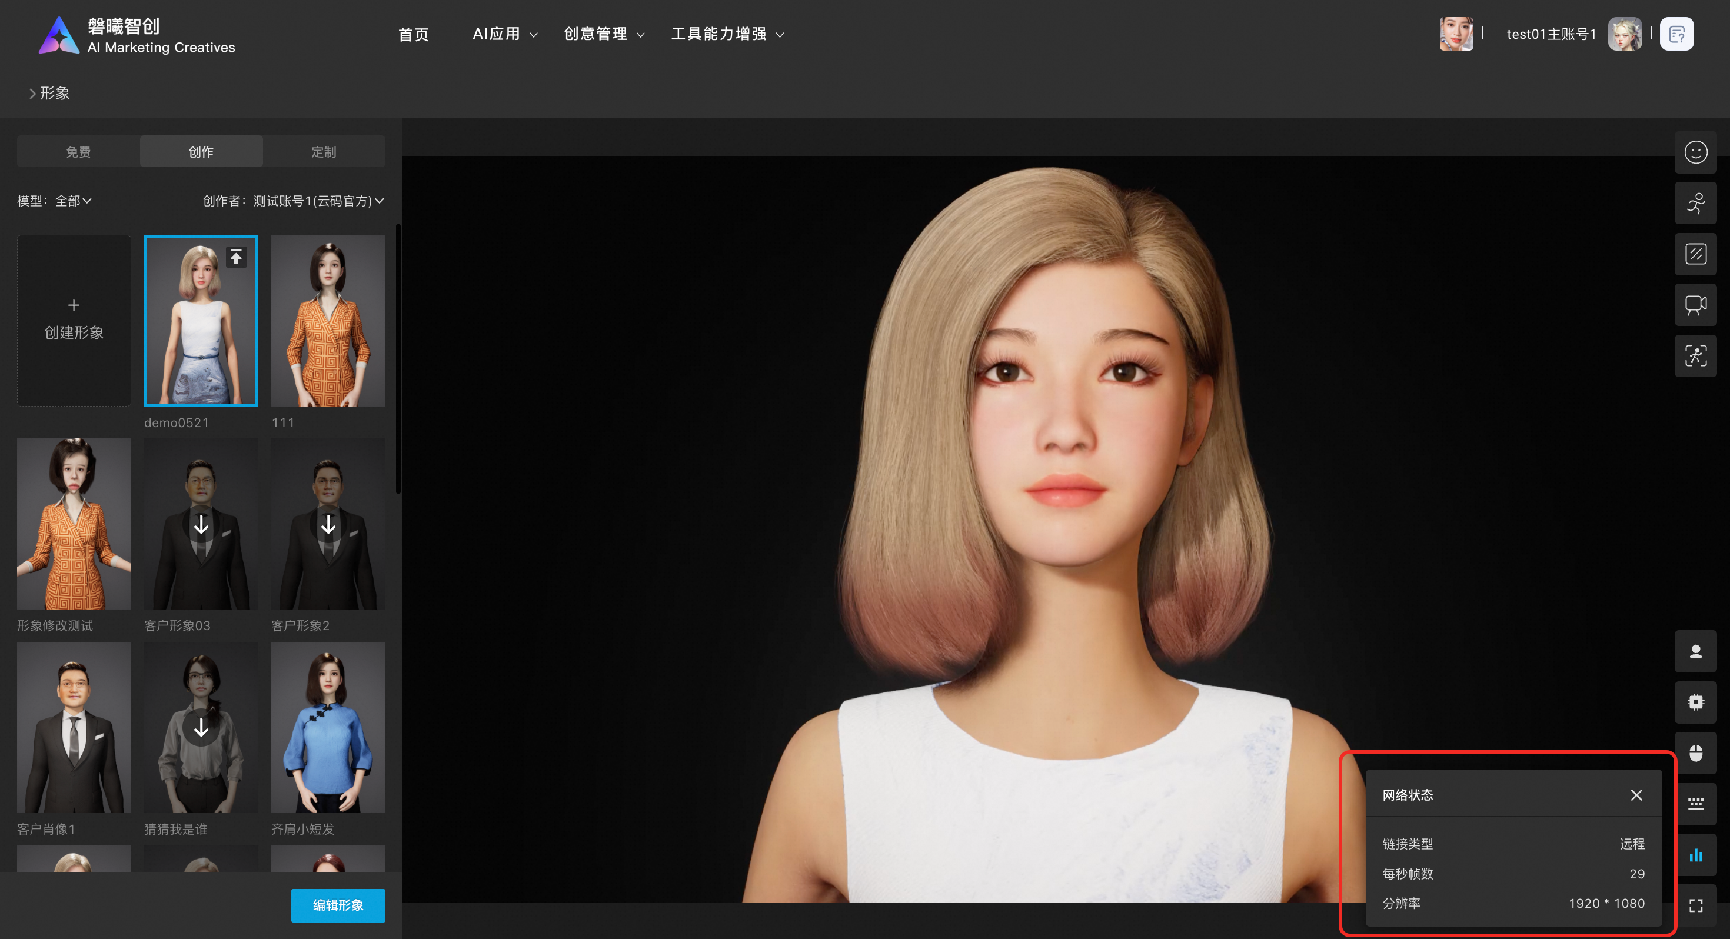Viewport: 1730px width, 939px height.
Task: Click the mouse control icon
Action: pyautogui.click(x=1695, y=753)
